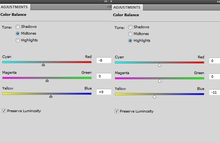Click Yellow-Blue slider handle in left panel
Viewport: 220px width, 143px height.
pos(51,96)
